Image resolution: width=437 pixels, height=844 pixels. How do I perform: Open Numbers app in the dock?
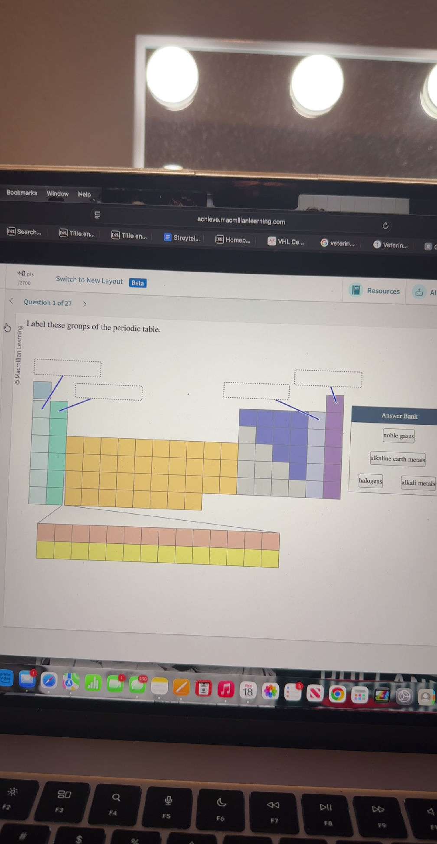pos(92,683)
